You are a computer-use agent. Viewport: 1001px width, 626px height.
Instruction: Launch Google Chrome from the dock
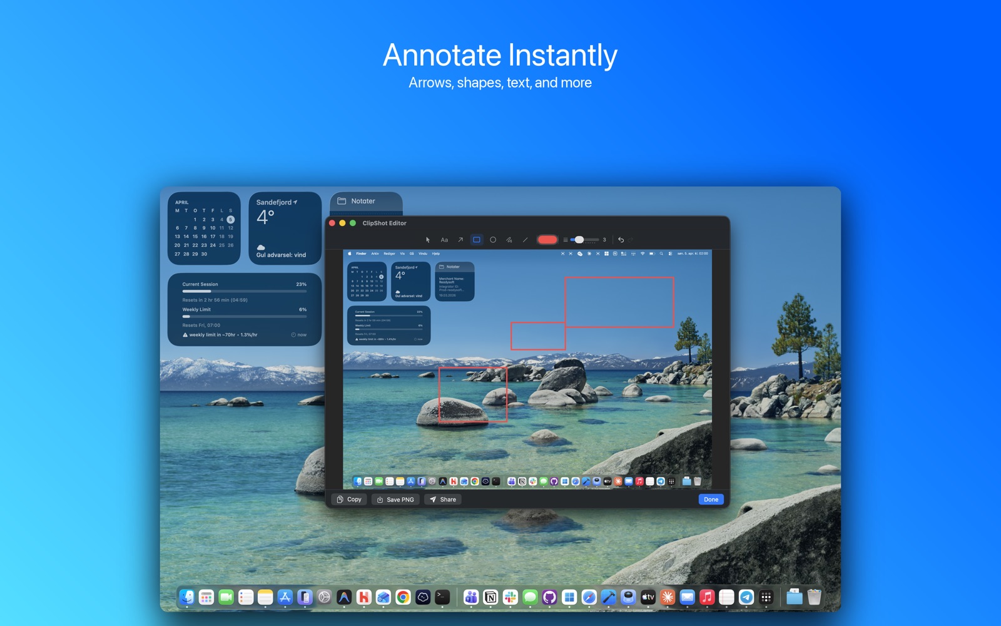403,597
